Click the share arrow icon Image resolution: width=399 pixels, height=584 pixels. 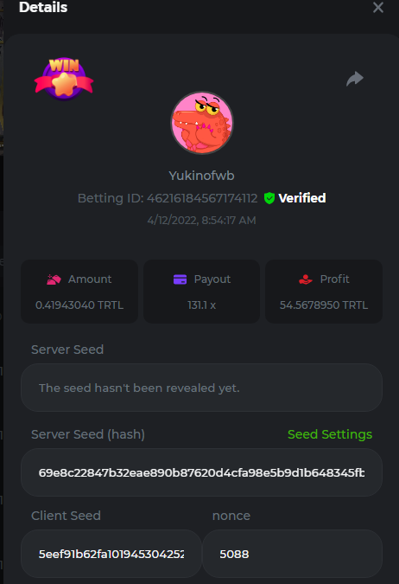coord(355,79)
